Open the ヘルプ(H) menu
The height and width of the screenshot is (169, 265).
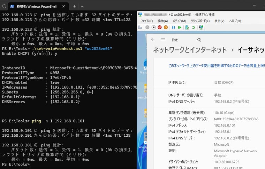point(235,21)
